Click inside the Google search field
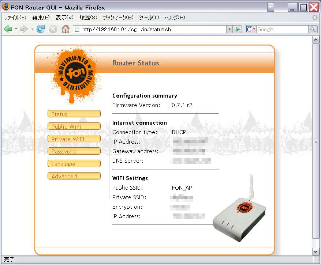The image size is (321, 265). (x=282, y=29)
